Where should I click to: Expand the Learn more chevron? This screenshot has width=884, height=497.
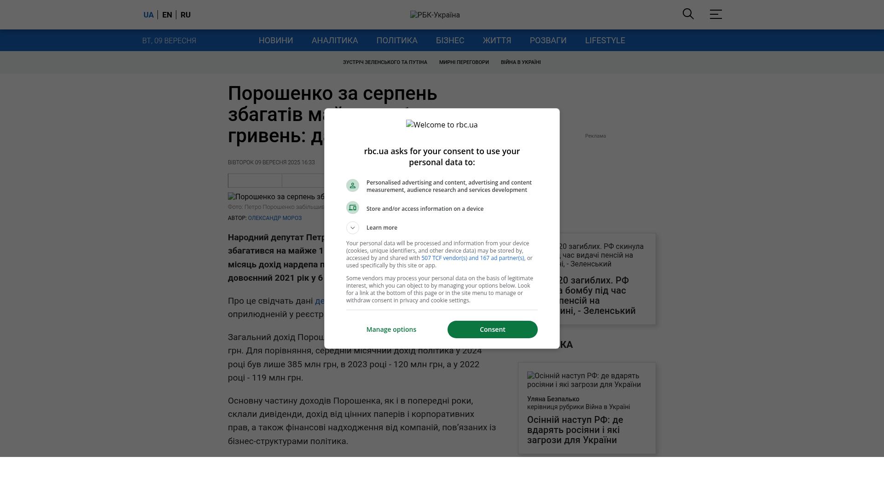click(x=353, y=228)
